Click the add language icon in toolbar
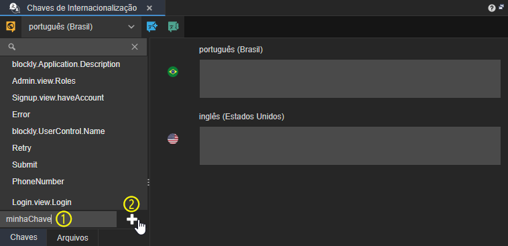 click(152, 27)
